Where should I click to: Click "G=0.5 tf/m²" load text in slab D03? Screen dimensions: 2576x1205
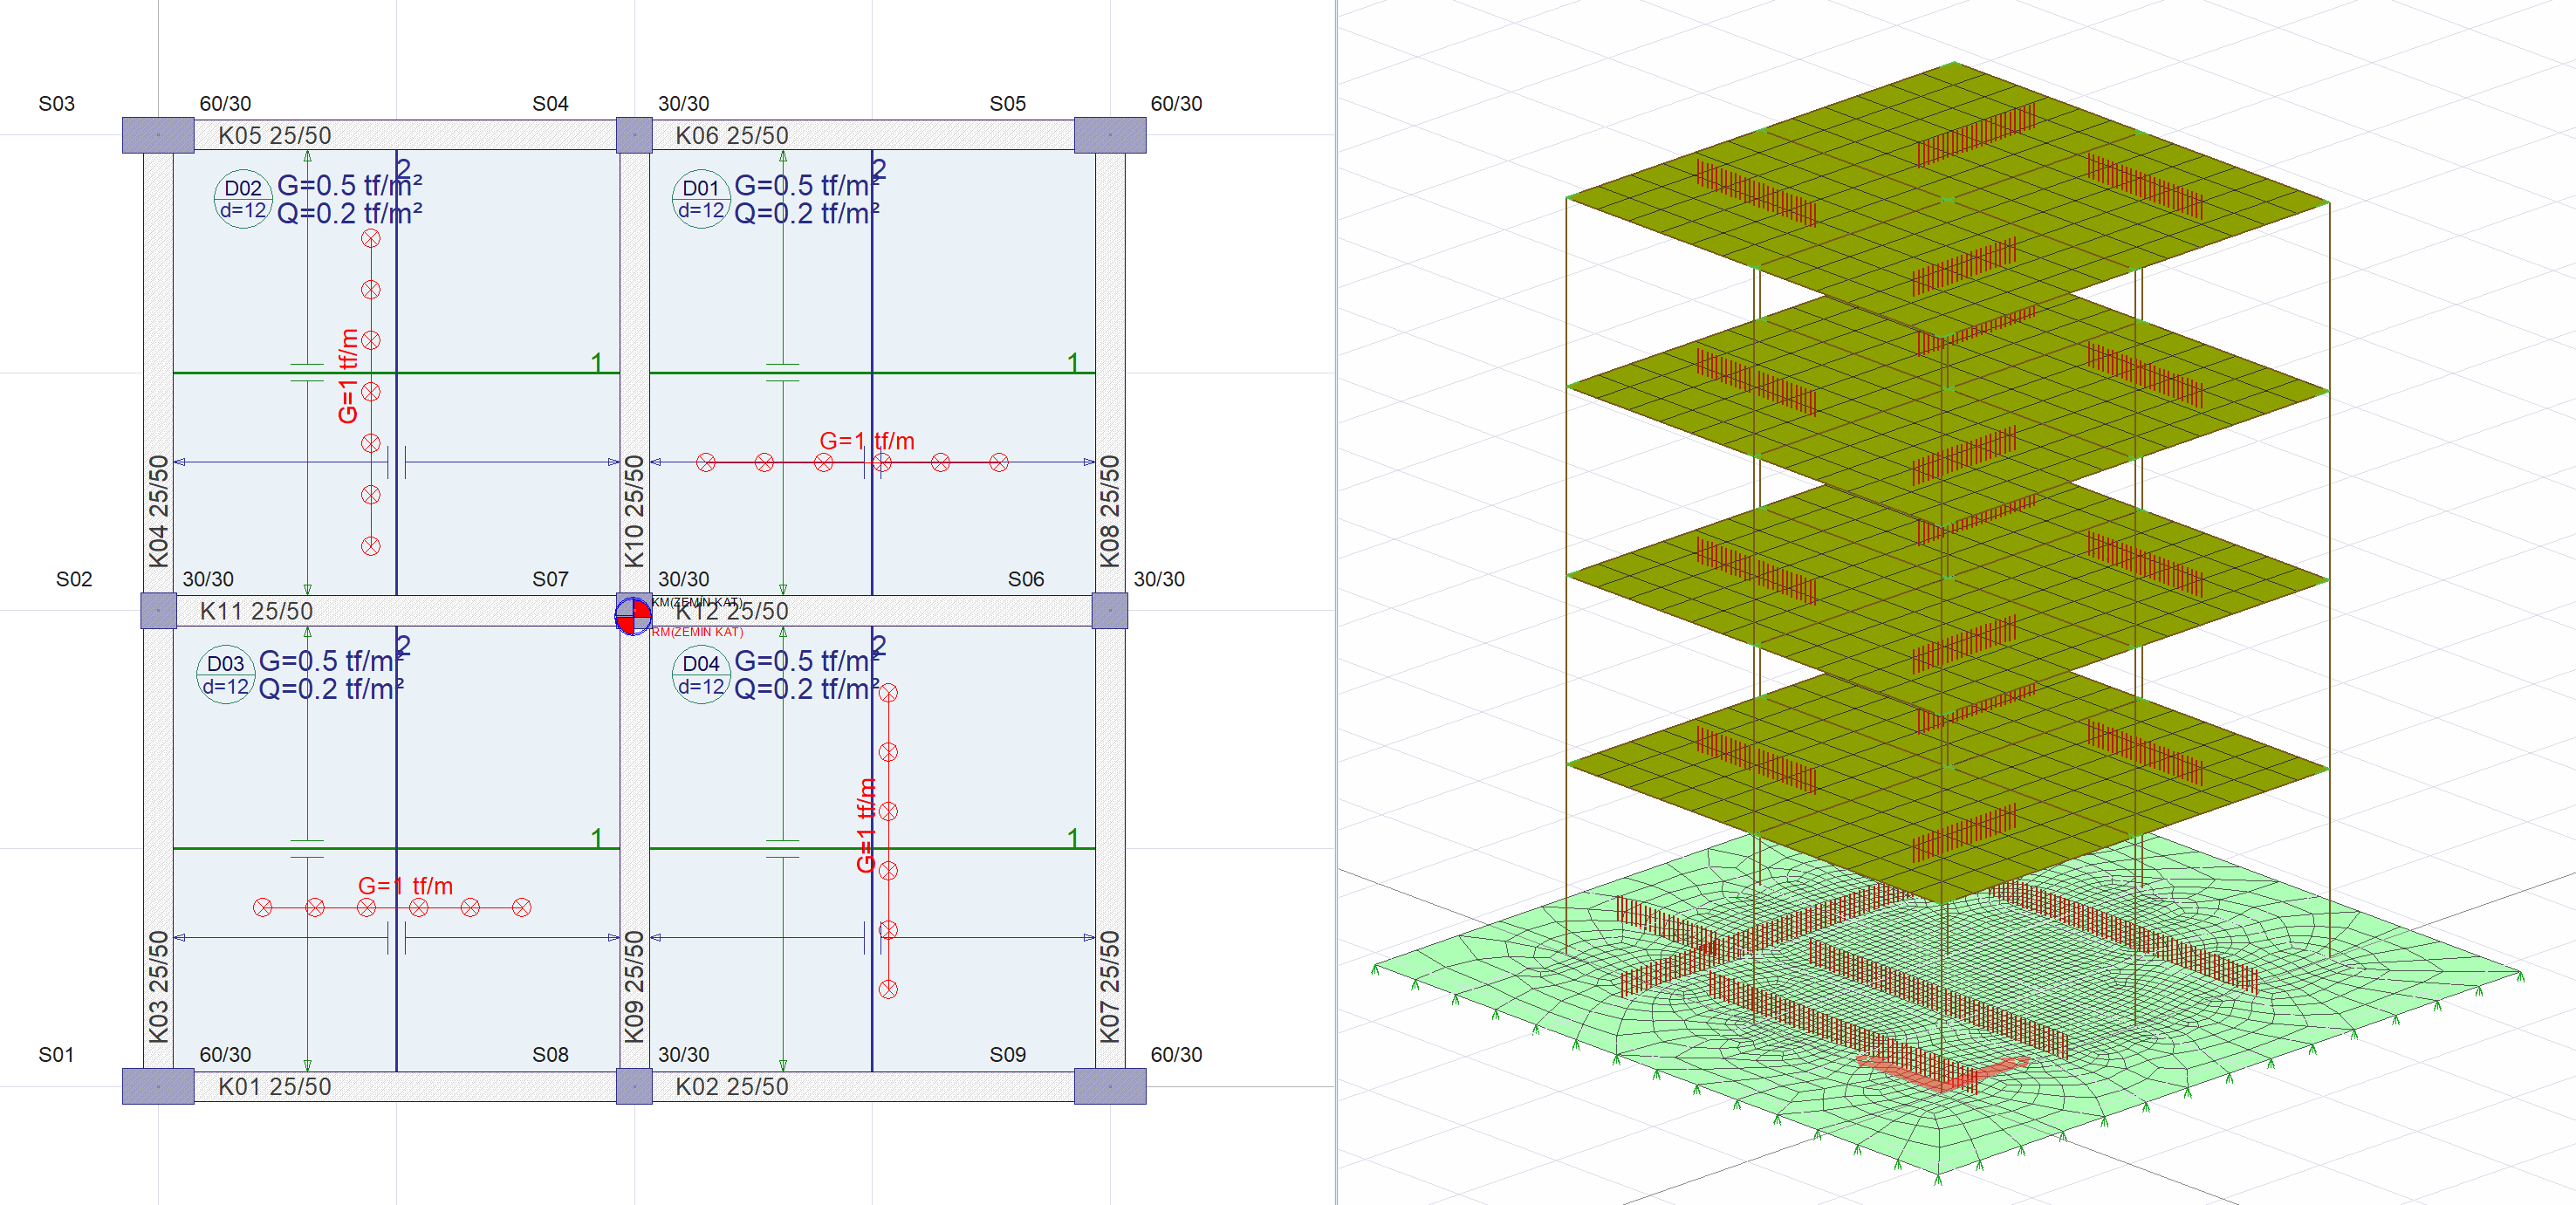(331, 661)
